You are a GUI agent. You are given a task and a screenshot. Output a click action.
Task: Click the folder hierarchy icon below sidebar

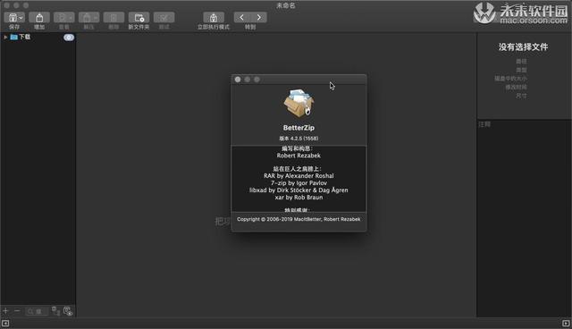click(x=55, y=311)
